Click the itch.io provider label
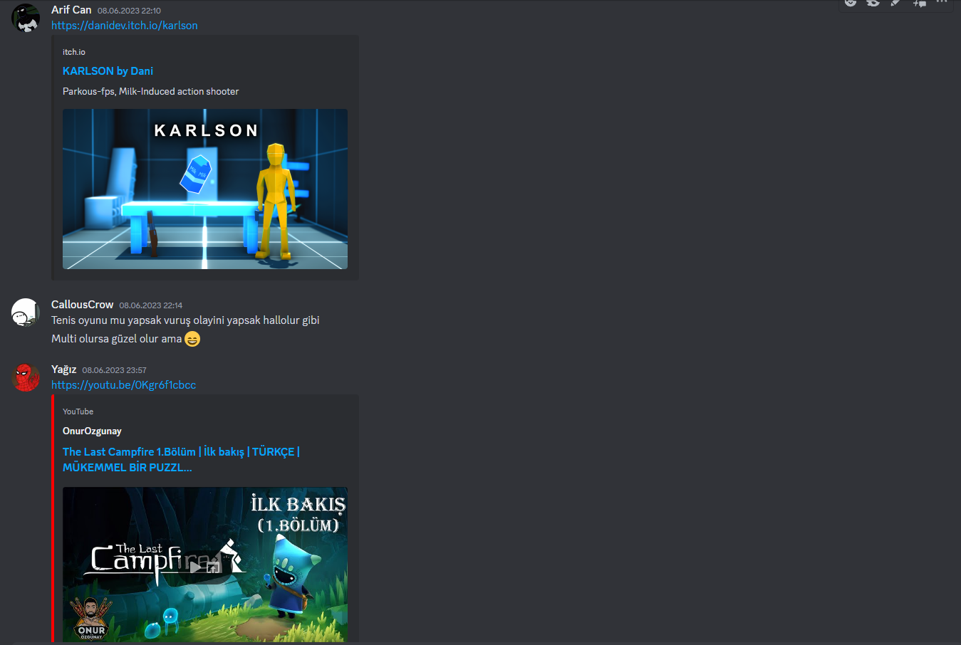The width and height of the screenshot is (961, 645). click(74, 52)
